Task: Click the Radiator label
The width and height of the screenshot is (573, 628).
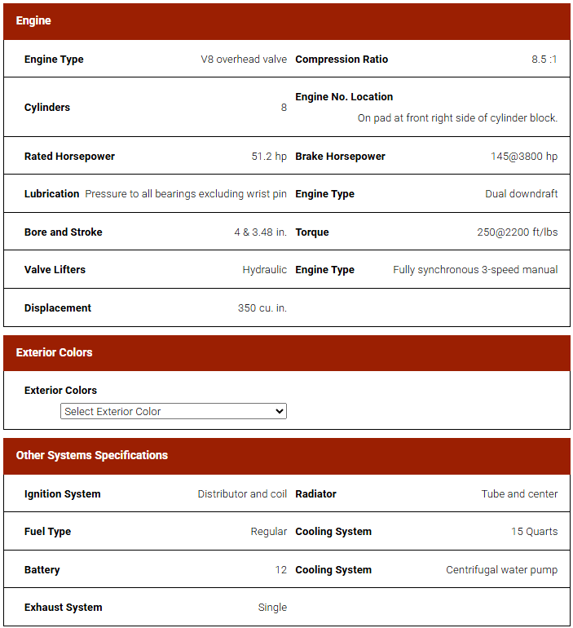Action: click(315, 494)
